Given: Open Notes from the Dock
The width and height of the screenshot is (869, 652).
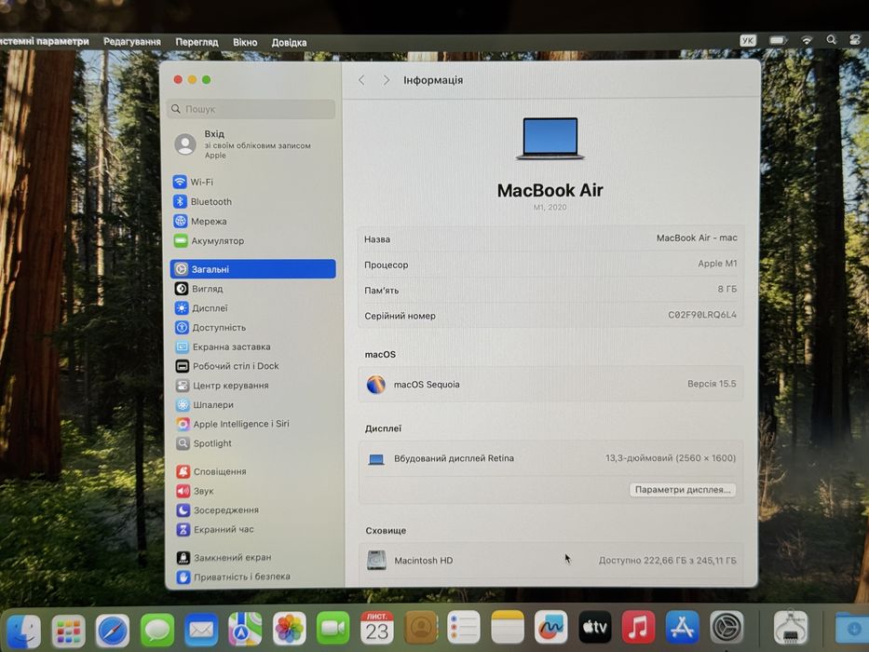Looking at the screenshot, I should pos(507,627).
